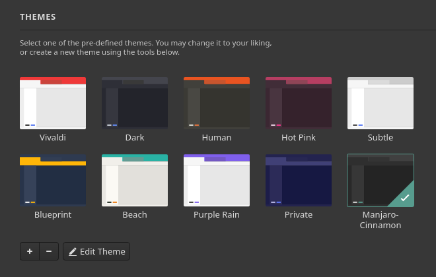Click the 'Hot Pink' name caption
Image resolution: width=436 pixels, height=277 pixels.
click(x=299, y=137)
